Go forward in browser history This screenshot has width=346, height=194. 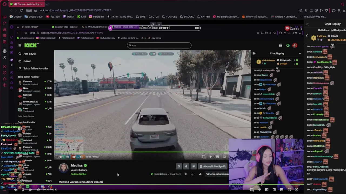[16, 10]
